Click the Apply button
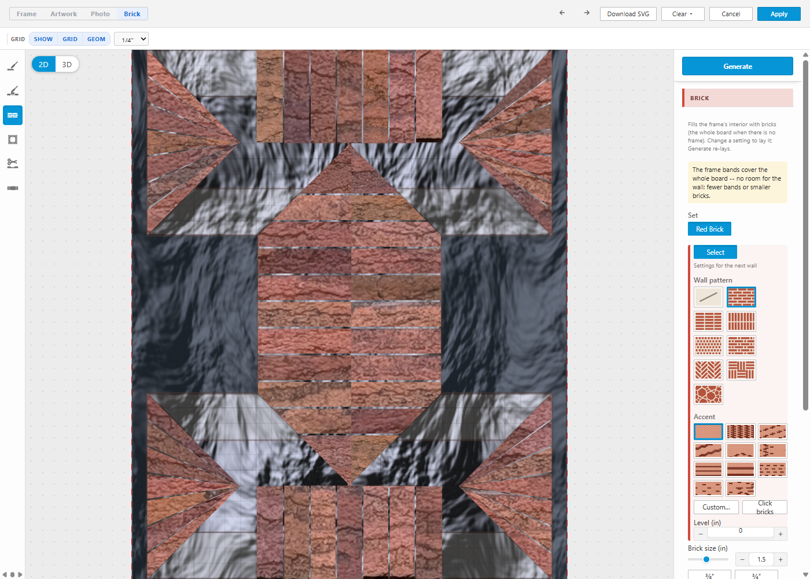Image resolution: width=810 pixels, height=579 pixels. [x=779, y=14]
